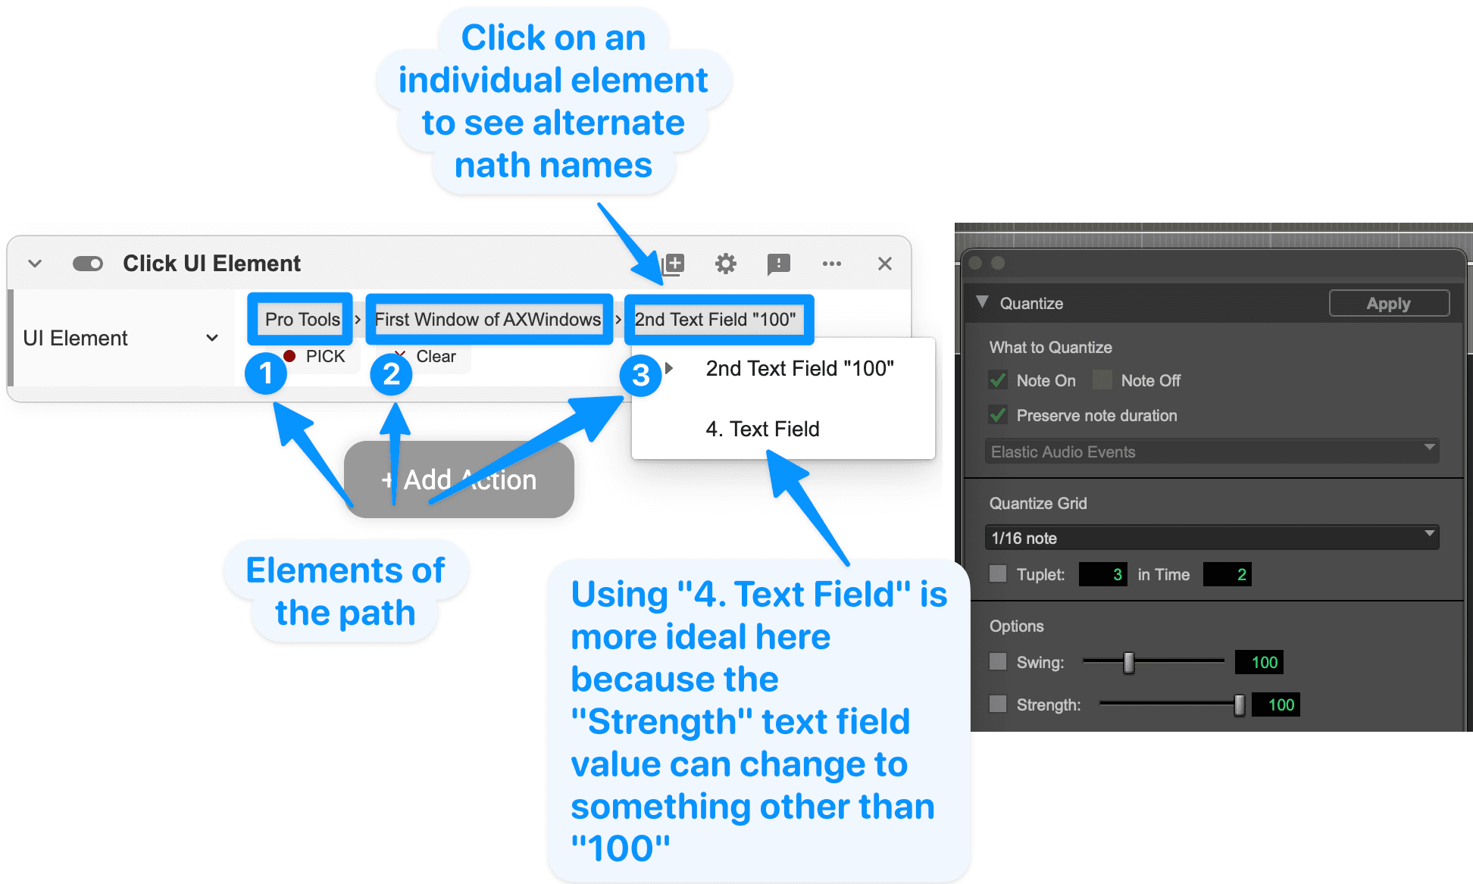
Task: Close the Click UI Element action
Action: [x=884, y=264]
